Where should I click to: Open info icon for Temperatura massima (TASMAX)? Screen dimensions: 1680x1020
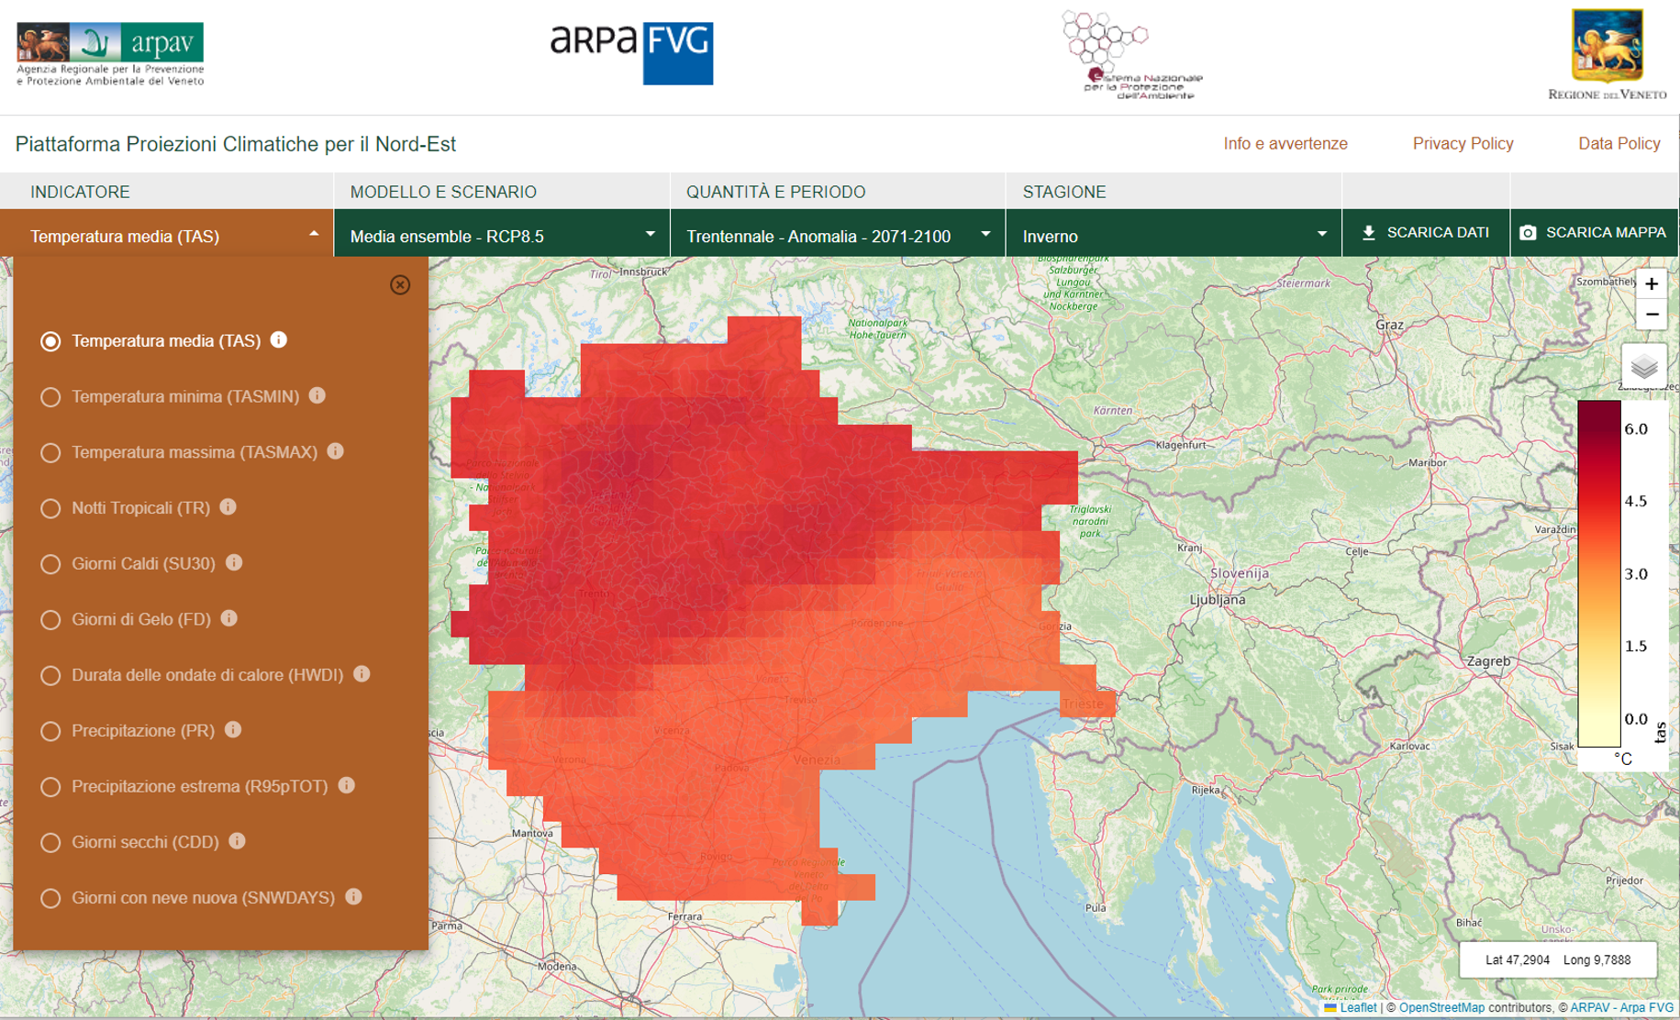(336, 451)
